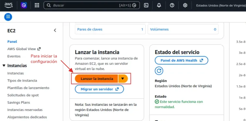
Task: Click the Migrar un servidor button
Action: pos(99,89)
